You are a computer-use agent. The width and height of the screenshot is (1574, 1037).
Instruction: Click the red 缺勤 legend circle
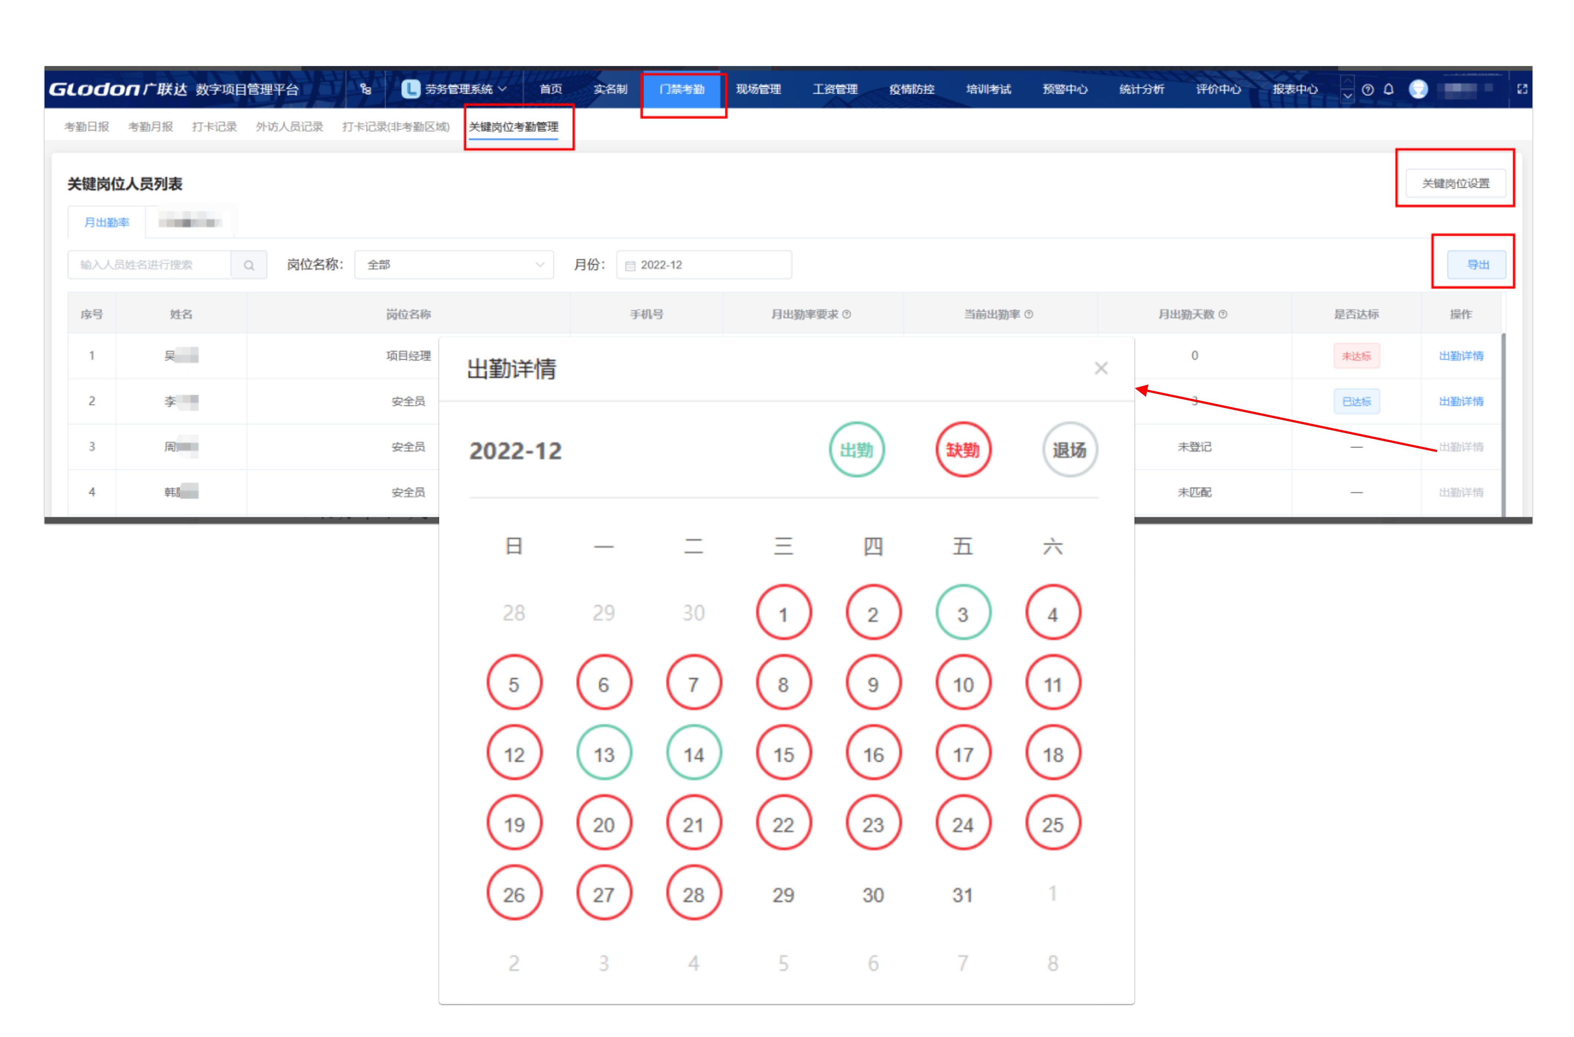963,450
